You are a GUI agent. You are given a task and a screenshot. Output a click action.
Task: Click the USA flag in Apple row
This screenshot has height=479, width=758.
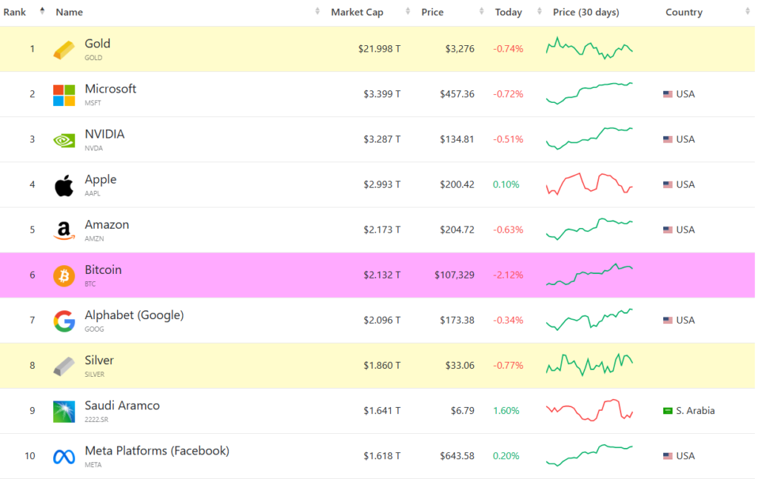tap(668, 184)
